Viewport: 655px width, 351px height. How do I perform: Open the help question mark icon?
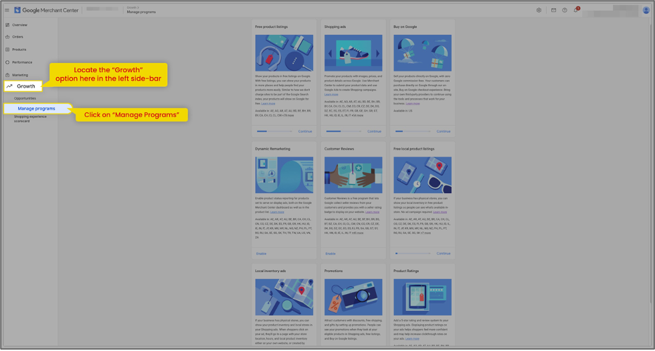(x=565, y=10)
